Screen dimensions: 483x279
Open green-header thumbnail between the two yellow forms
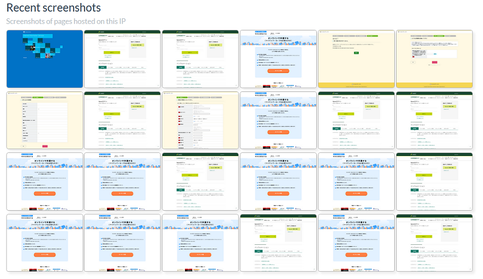pos(123,121)
